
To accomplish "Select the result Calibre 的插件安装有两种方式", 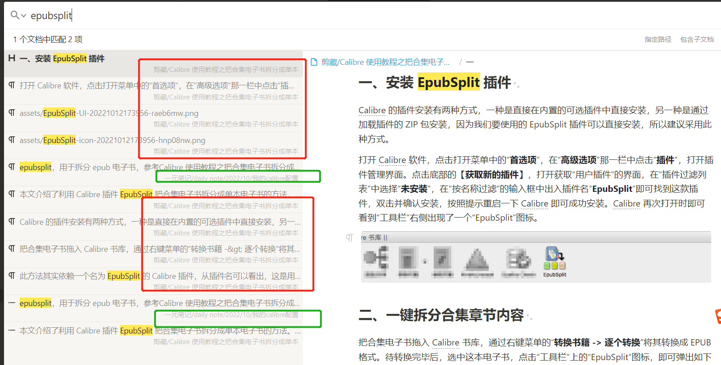I will [153, 227].
